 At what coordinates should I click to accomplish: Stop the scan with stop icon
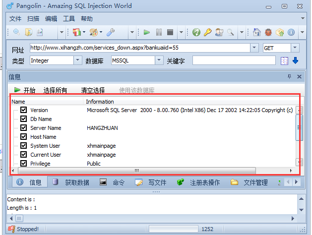[x=170, y=32]
